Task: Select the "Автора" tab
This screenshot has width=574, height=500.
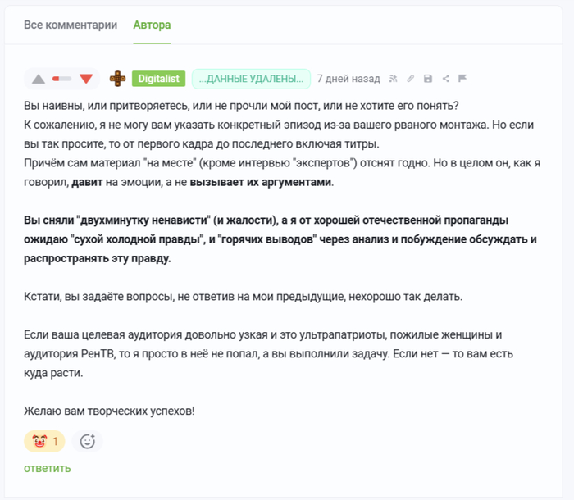Action: pos(152,25)
